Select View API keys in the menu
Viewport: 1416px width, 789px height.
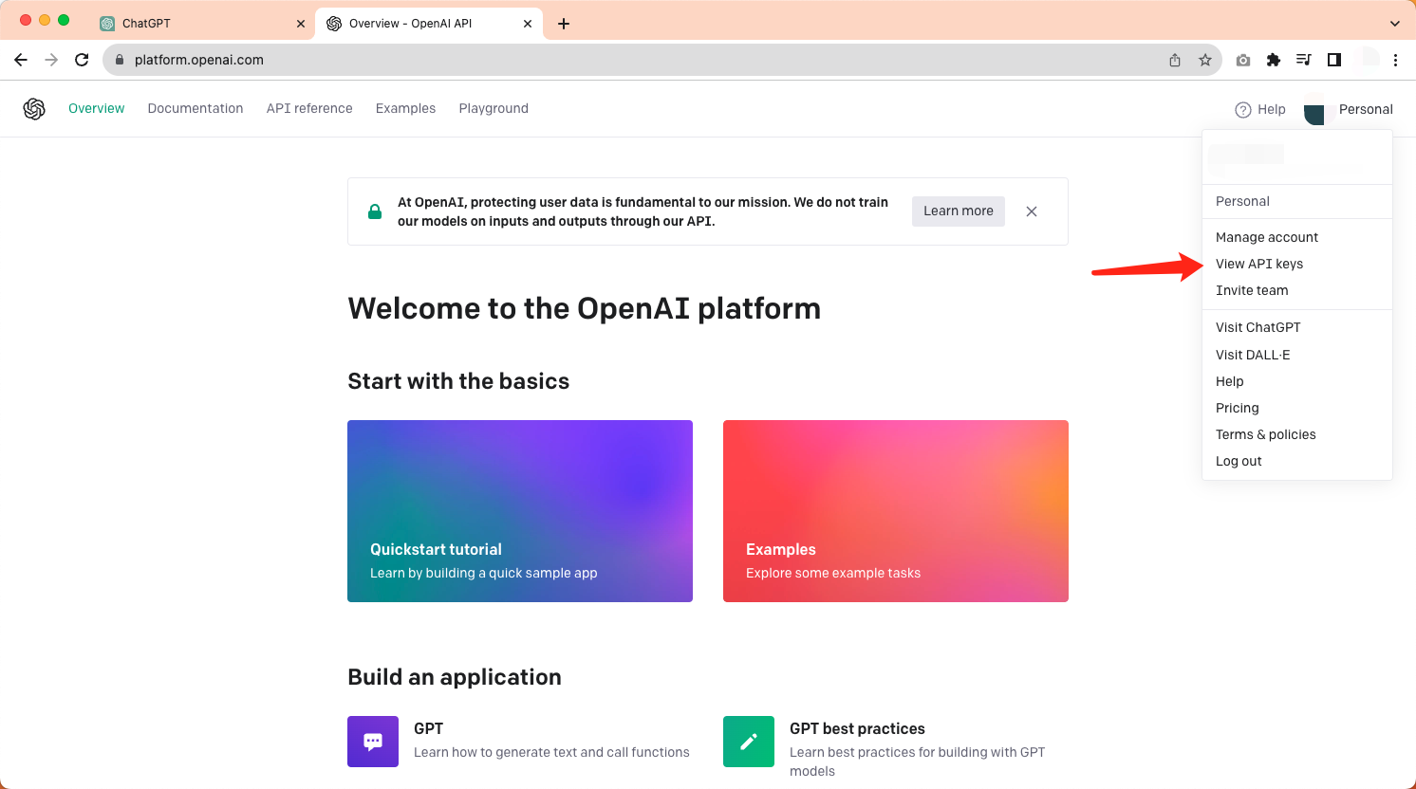[x=1297, y=265]
